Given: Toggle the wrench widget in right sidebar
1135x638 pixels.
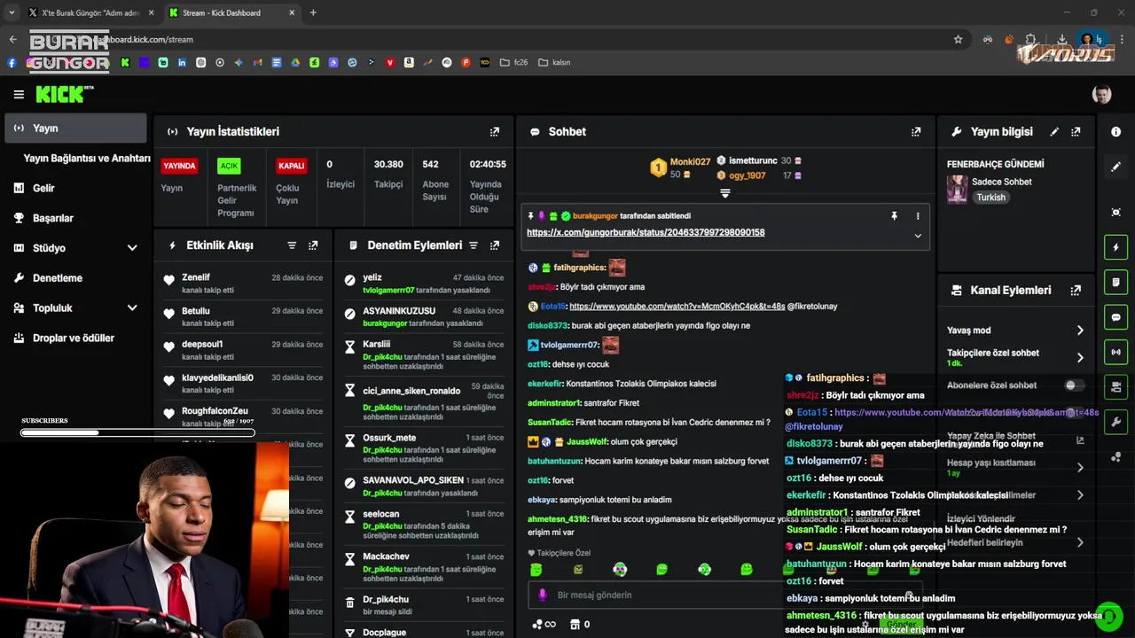Looking at the screenshot, I should coord(1115,422).
